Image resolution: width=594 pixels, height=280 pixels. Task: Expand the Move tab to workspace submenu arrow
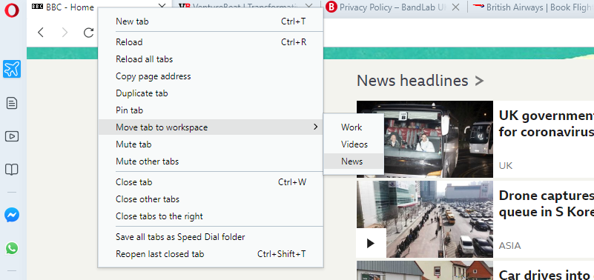[x=316, y=127]
